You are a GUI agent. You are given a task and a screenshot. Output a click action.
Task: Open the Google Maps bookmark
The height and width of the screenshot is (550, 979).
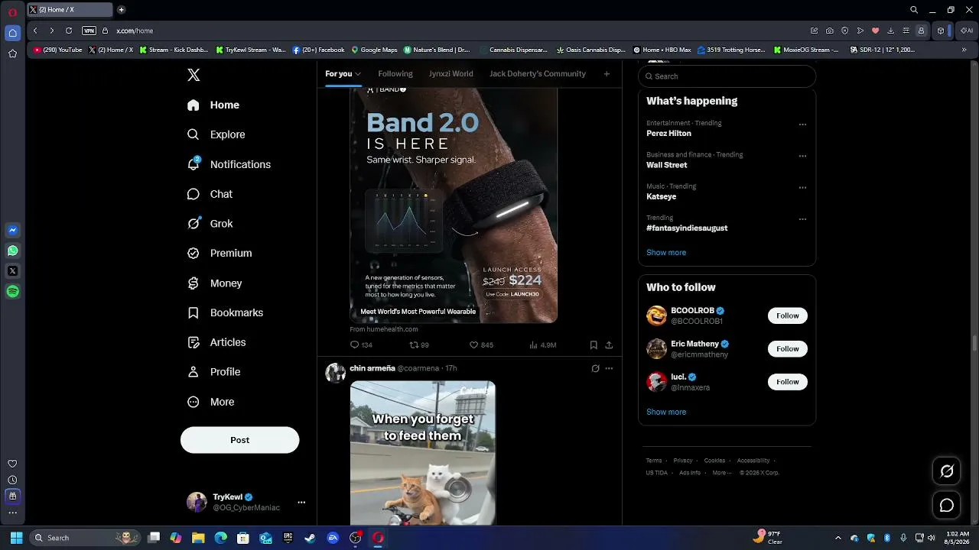[x=375, y=50]
